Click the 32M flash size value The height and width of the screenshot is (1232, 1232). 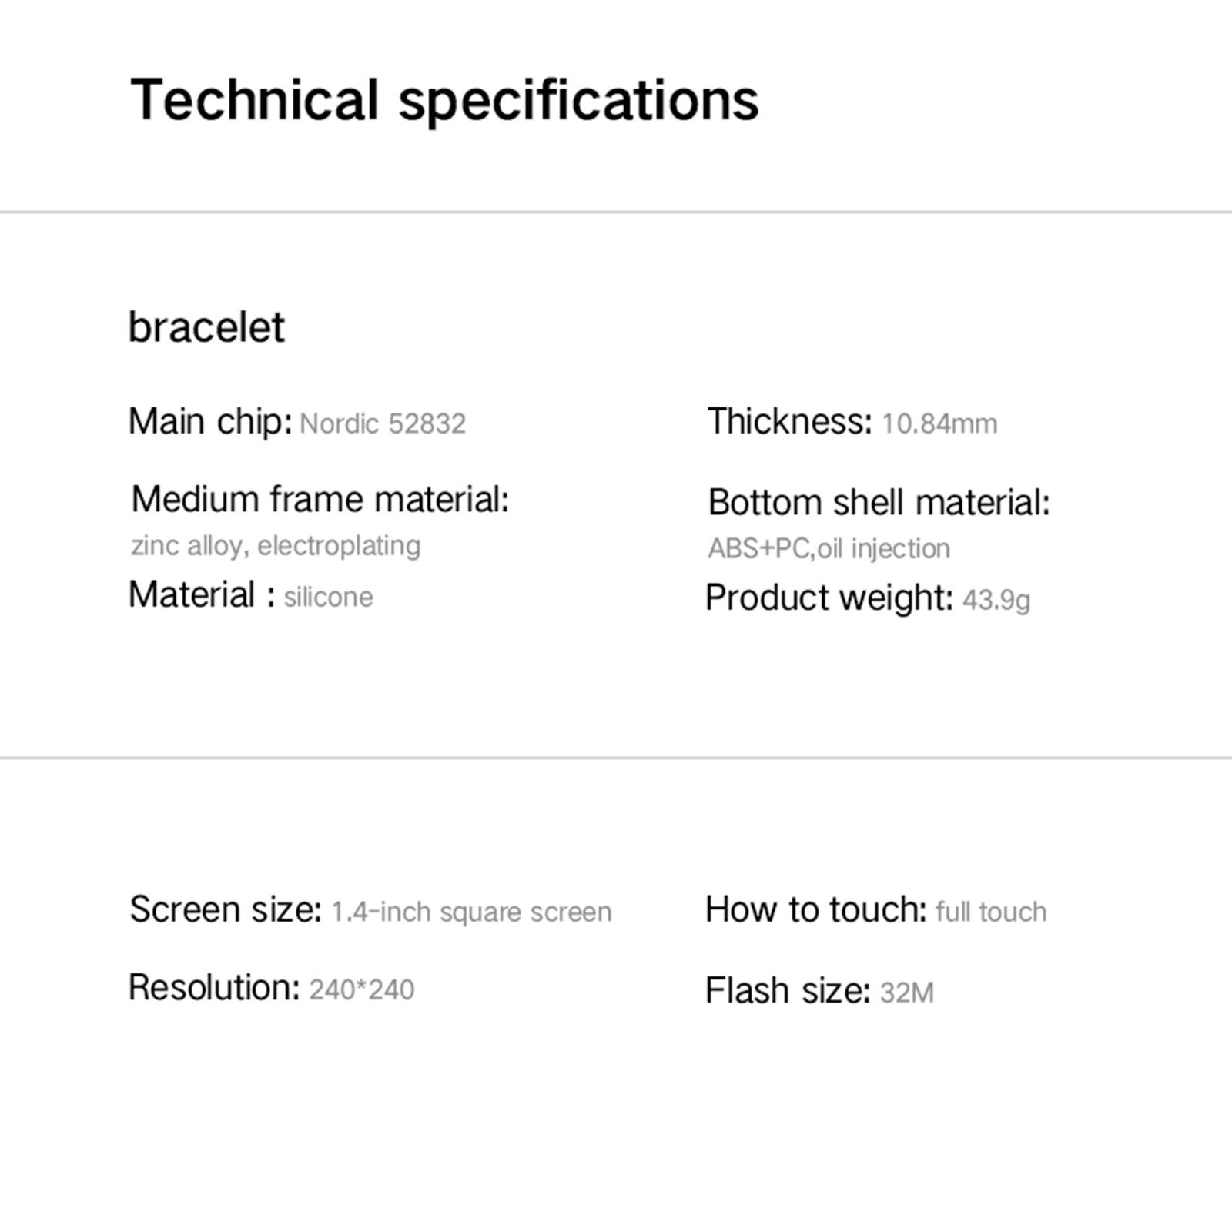(x=906, y=993)
